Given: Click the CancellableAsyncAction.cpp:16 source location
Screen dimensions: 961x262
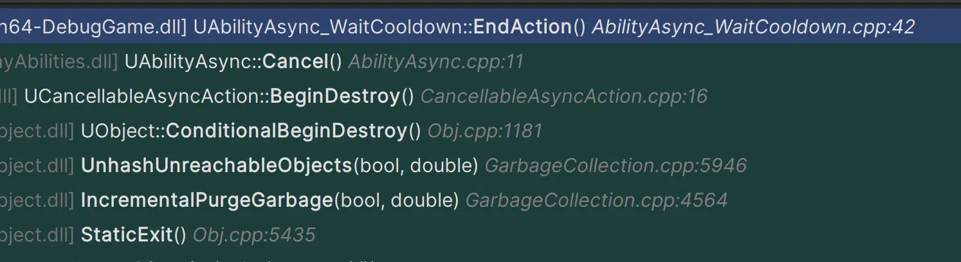Looking at the screenshot, I should click(563, 96).
